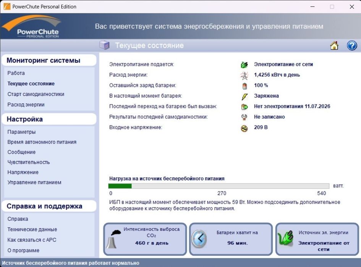Click the Интенсивность выброса CO₂ card
Screen dimensions: 361x267
145,239
